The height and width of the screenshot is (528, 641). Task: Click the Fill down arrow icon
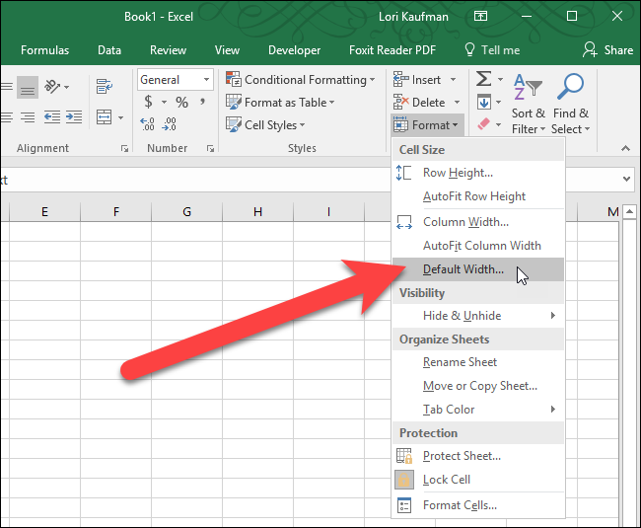click(484, 103)
